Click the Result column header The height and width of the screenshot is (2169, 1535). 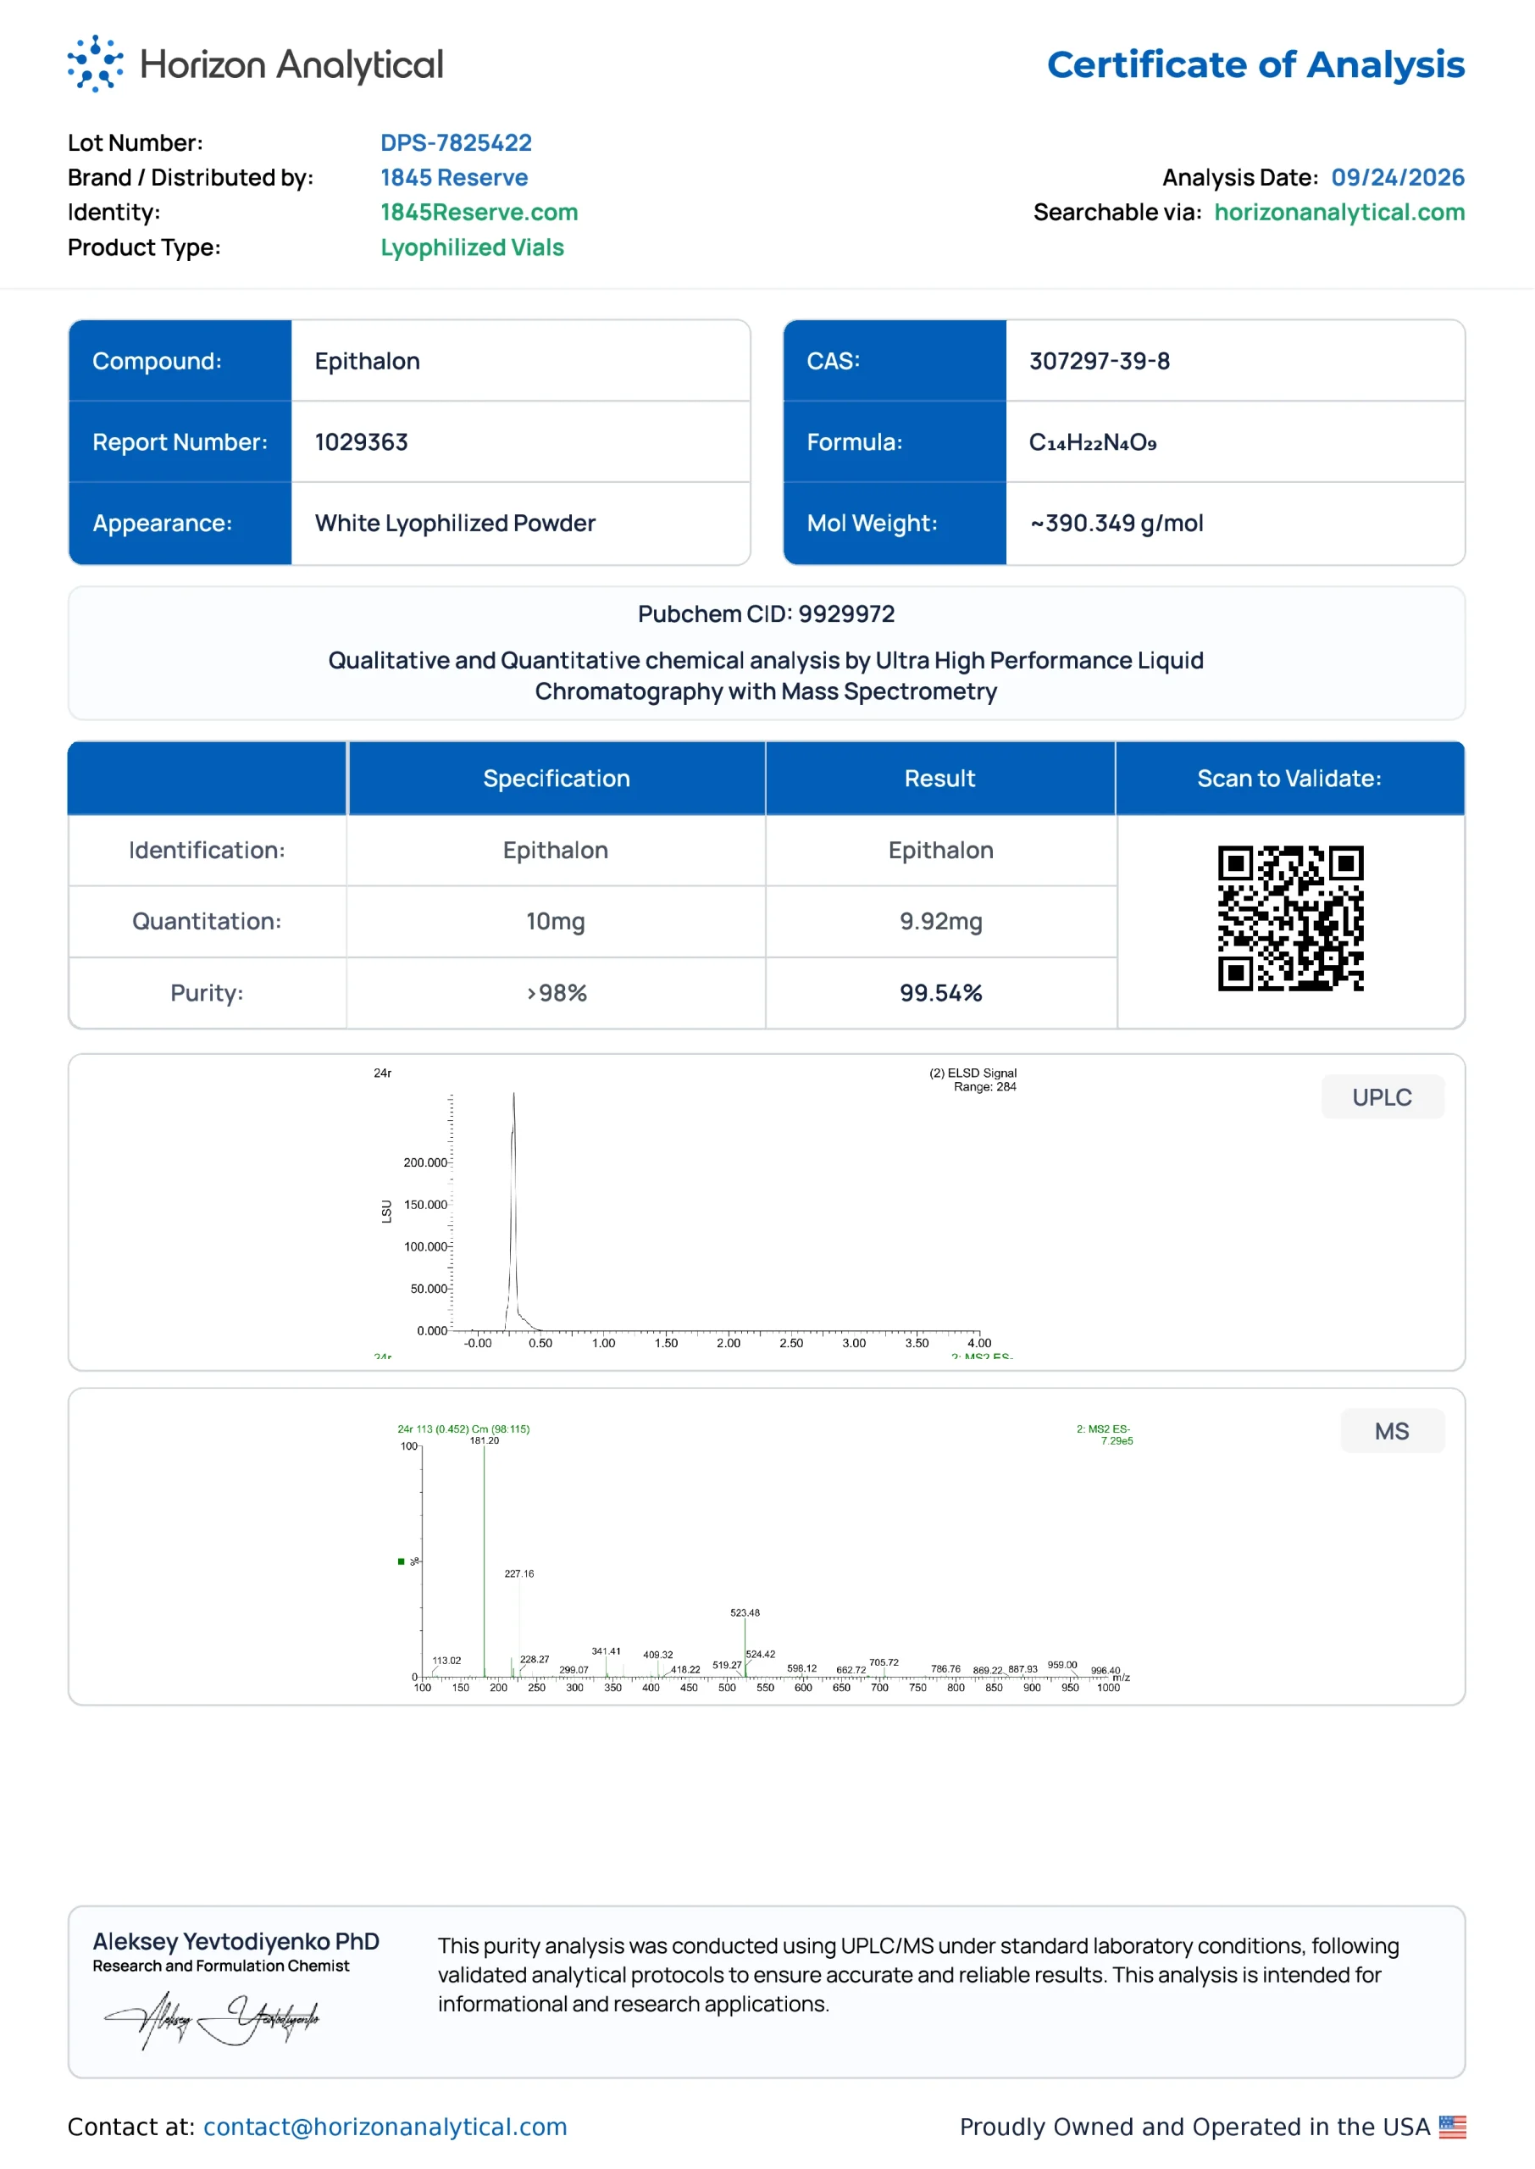click(x=939, y=779)
